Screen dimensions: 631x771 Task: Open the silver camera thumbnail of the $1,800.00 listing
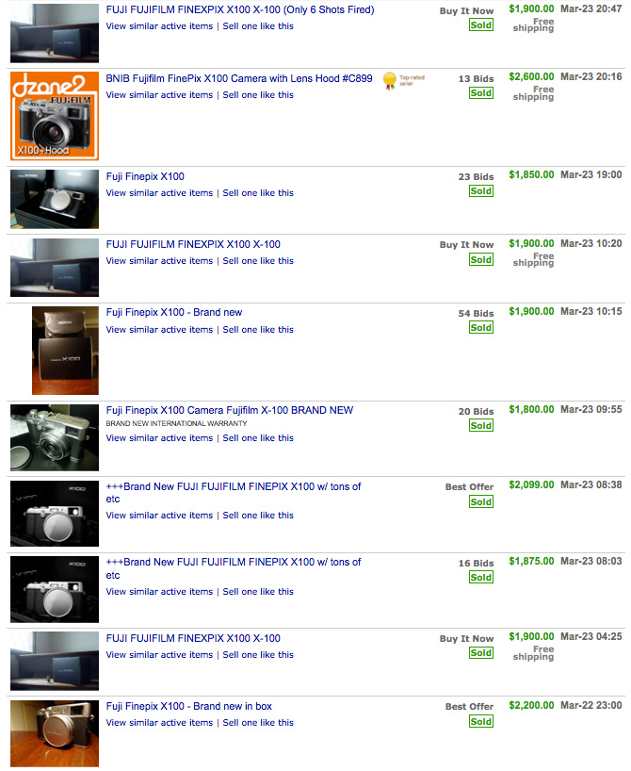[55, 437]
